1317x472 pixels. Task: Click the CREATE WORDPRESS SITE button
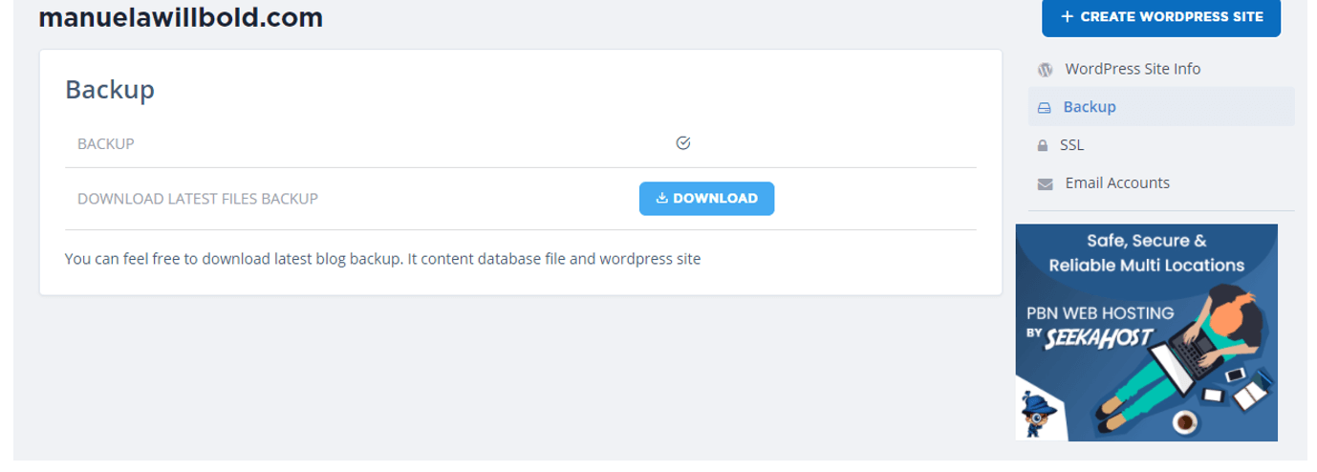point(1160,17)
